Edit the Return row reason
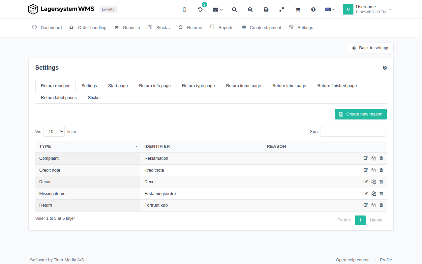422x264 pixels. tap(366, 205)
